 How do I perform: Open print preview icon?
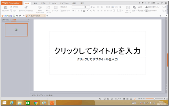(14, 16)
